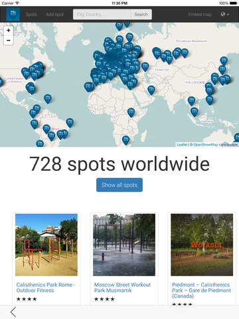The height and width of the screenshot is (319, 239).
Task: Follow the OpenStreetMap attribution link
Action: 206,145
